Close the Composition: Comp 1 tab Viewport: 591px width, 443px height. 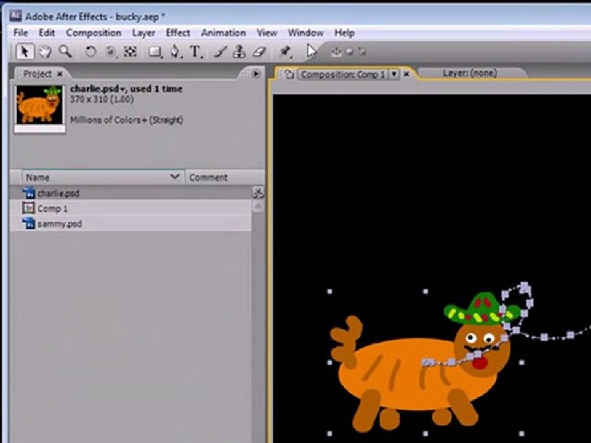406,74
